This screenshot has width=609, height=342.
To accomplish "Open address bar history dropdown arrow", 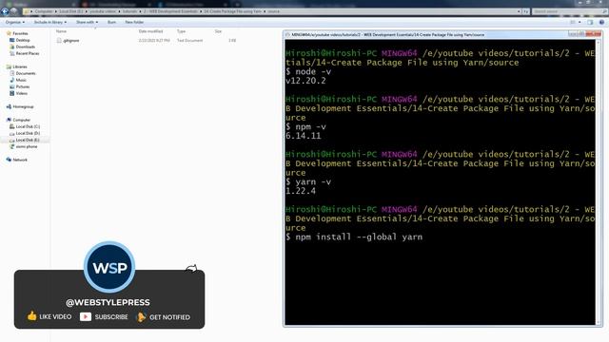I will [519, 11].
